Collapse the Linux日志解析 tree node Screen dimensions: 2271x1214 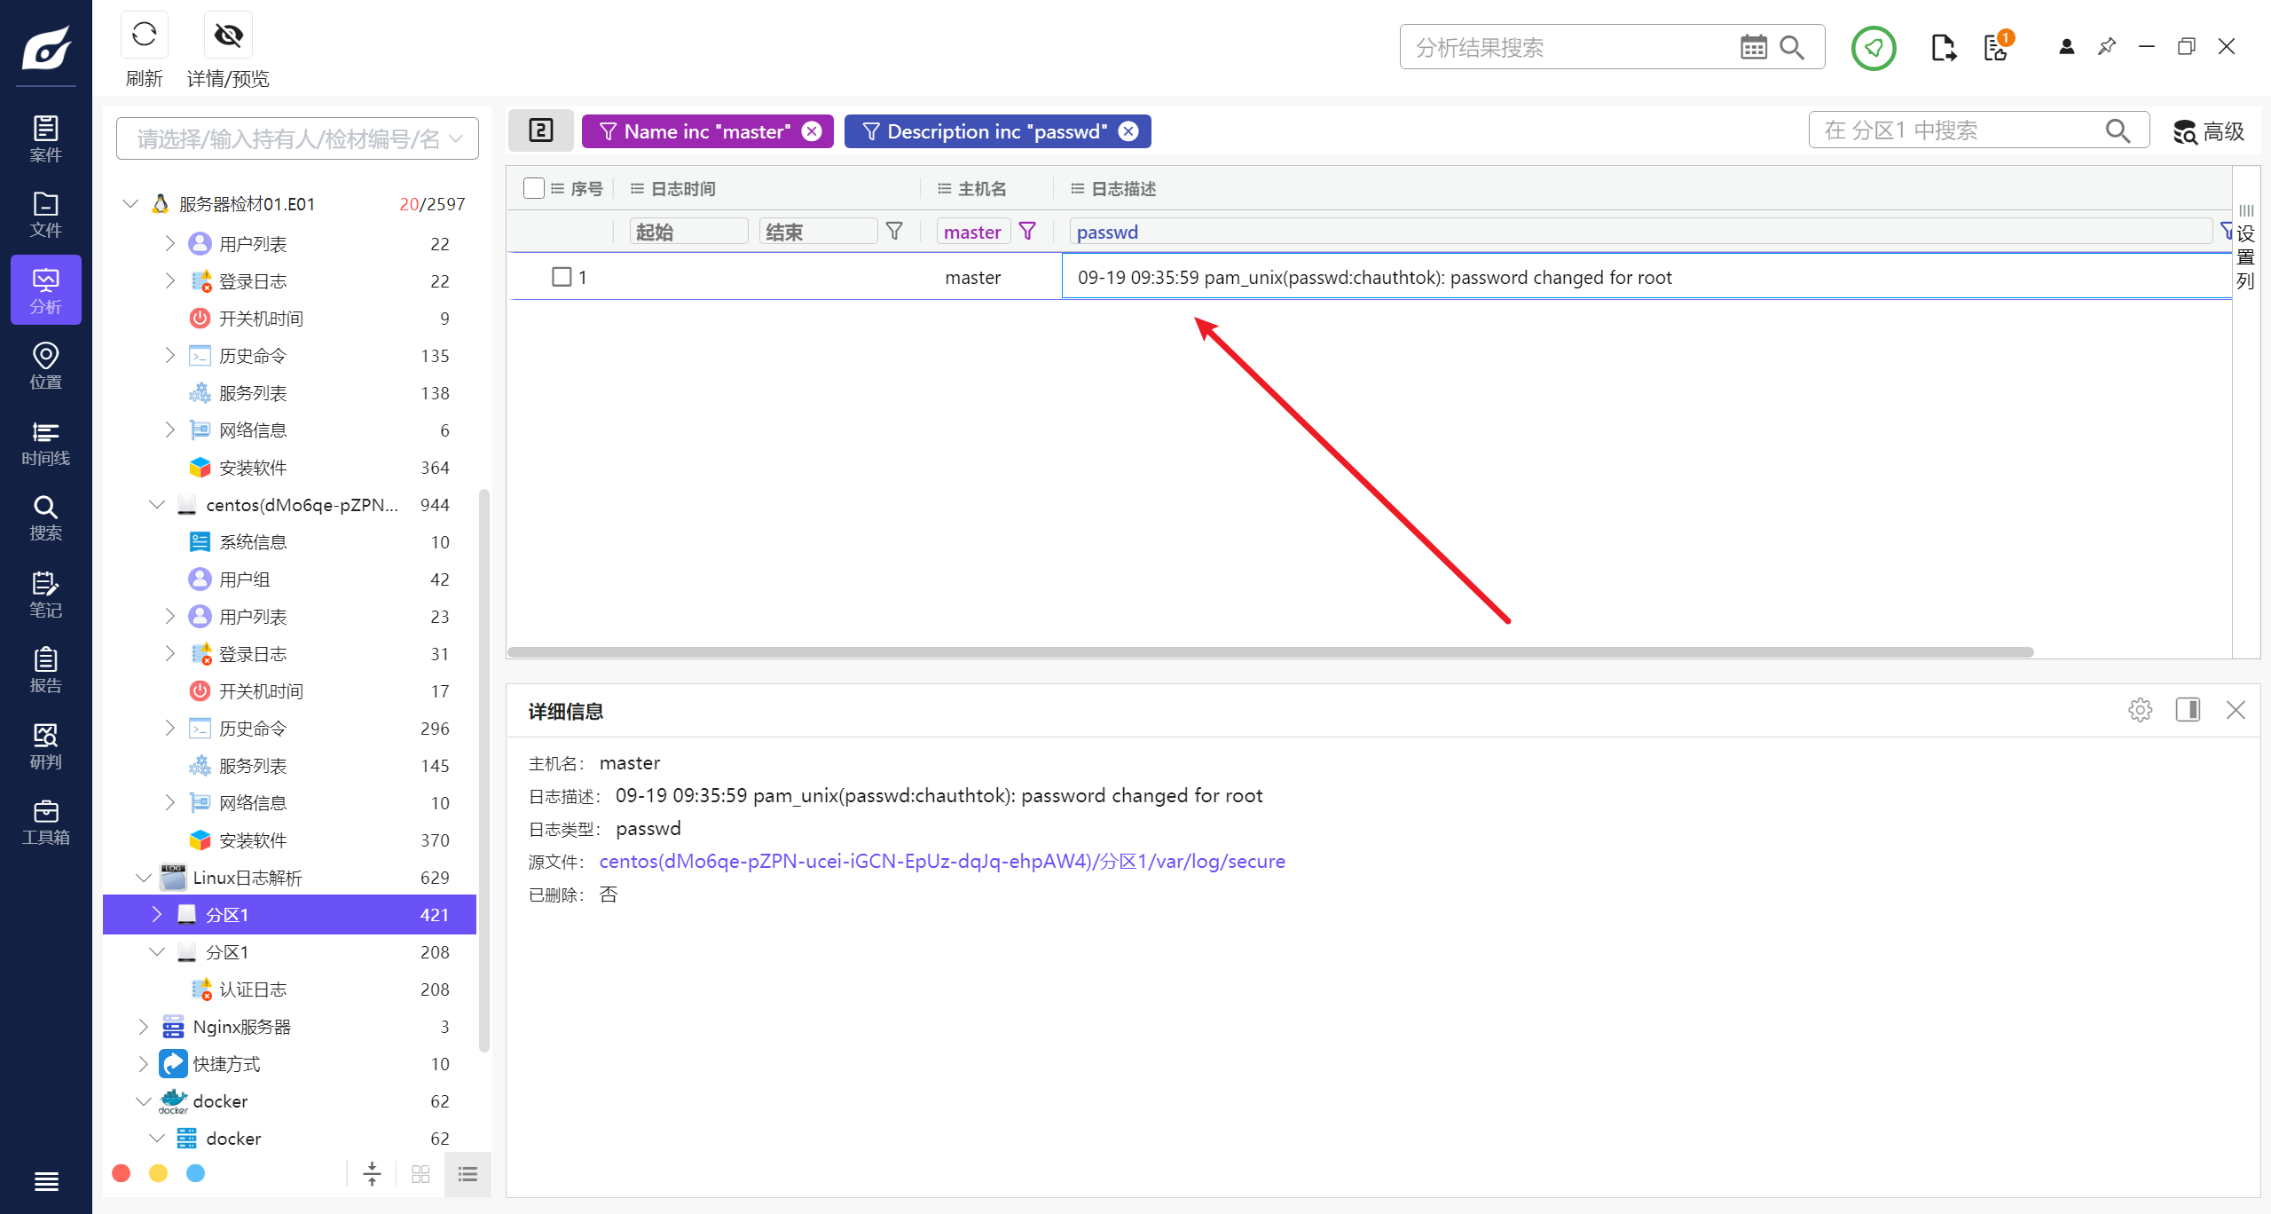(144, 878)
